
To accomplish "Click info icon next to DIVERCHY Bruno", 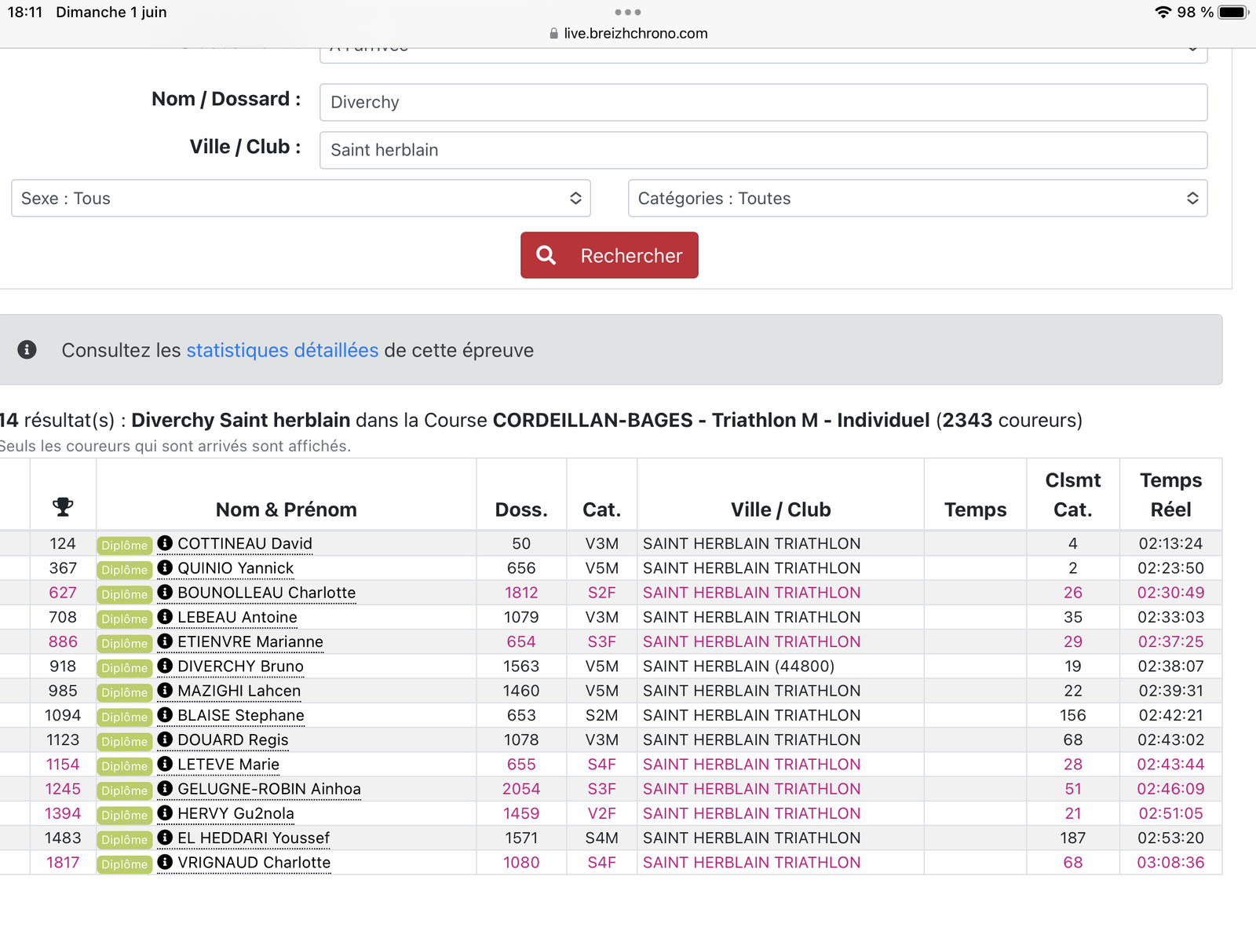I will point(165,666).
